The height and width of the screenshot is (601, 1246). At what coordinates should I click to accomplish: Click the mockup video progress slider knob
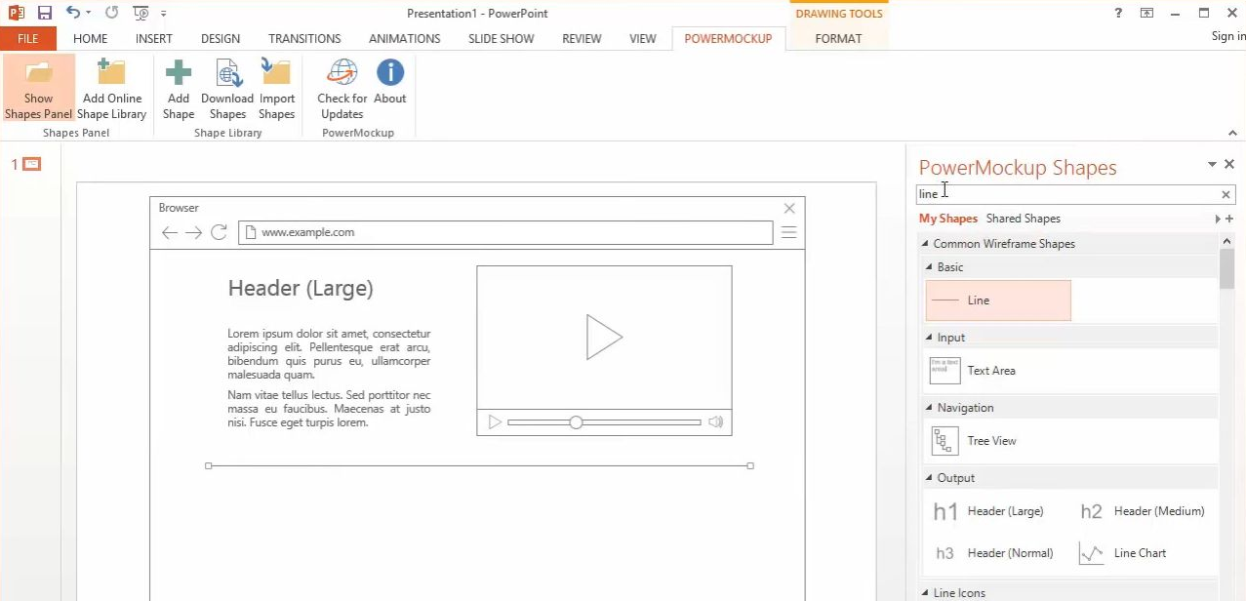(576, 422)
